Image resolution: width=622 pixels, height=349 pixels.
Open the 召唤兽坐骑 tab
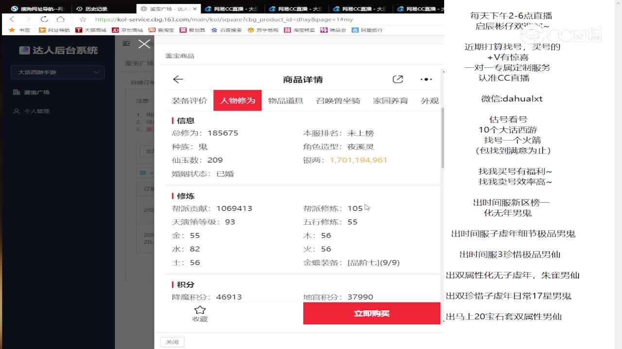coord(338,100)
